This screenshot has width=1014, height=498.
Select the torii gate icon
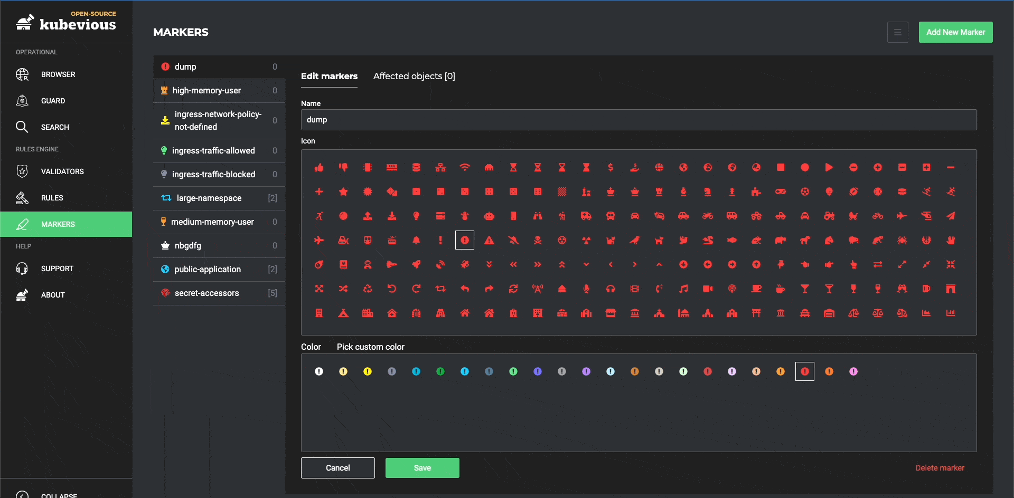(756, 313)
